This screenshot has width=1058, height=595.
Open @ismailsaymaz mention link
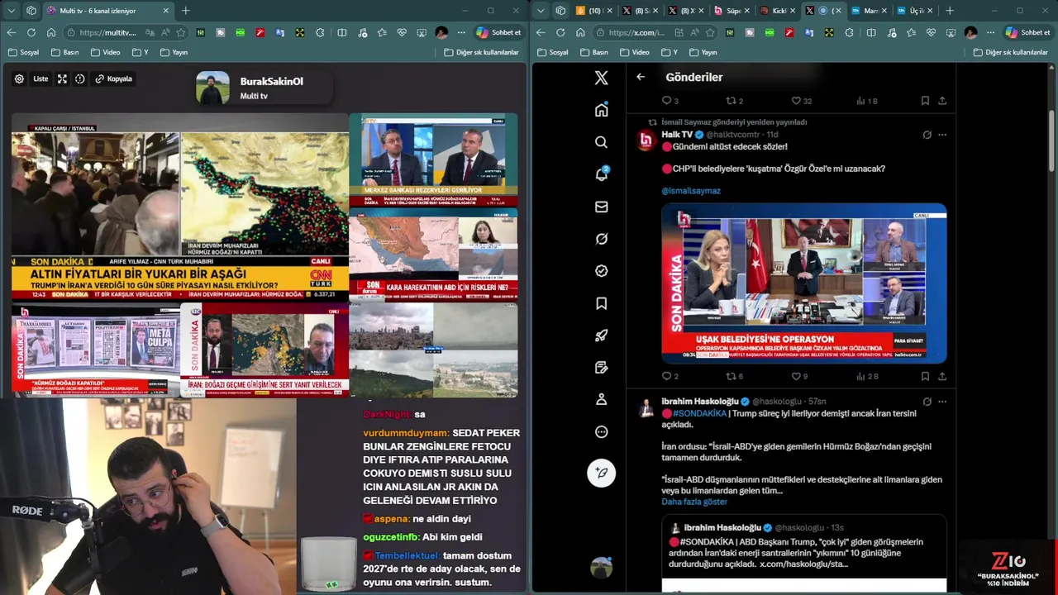tap(691, 191)
